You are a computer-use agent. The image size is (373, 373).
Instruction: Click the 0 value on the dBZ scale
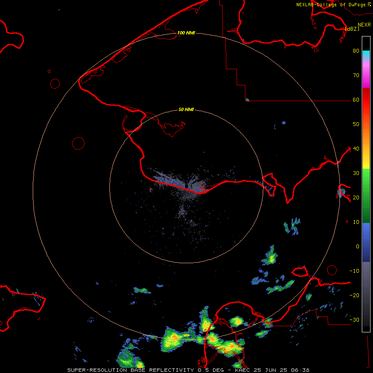[x=358, y=247]
